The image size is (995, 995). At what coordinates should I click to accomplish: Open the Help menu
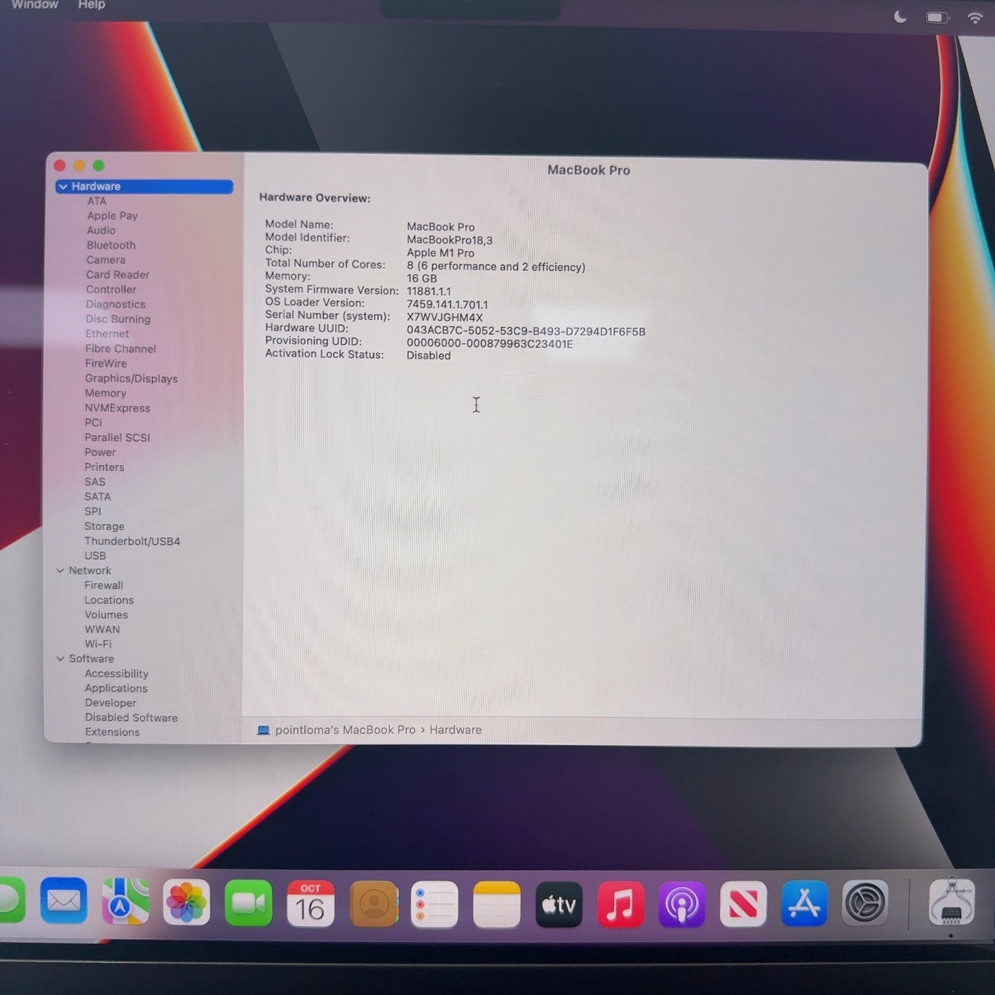point(91,6)
